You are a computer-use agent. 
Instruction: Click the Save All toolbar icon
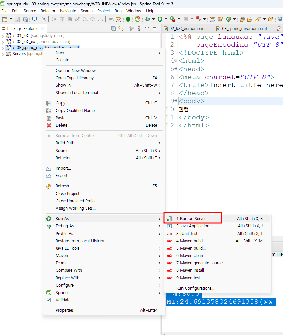25,19
